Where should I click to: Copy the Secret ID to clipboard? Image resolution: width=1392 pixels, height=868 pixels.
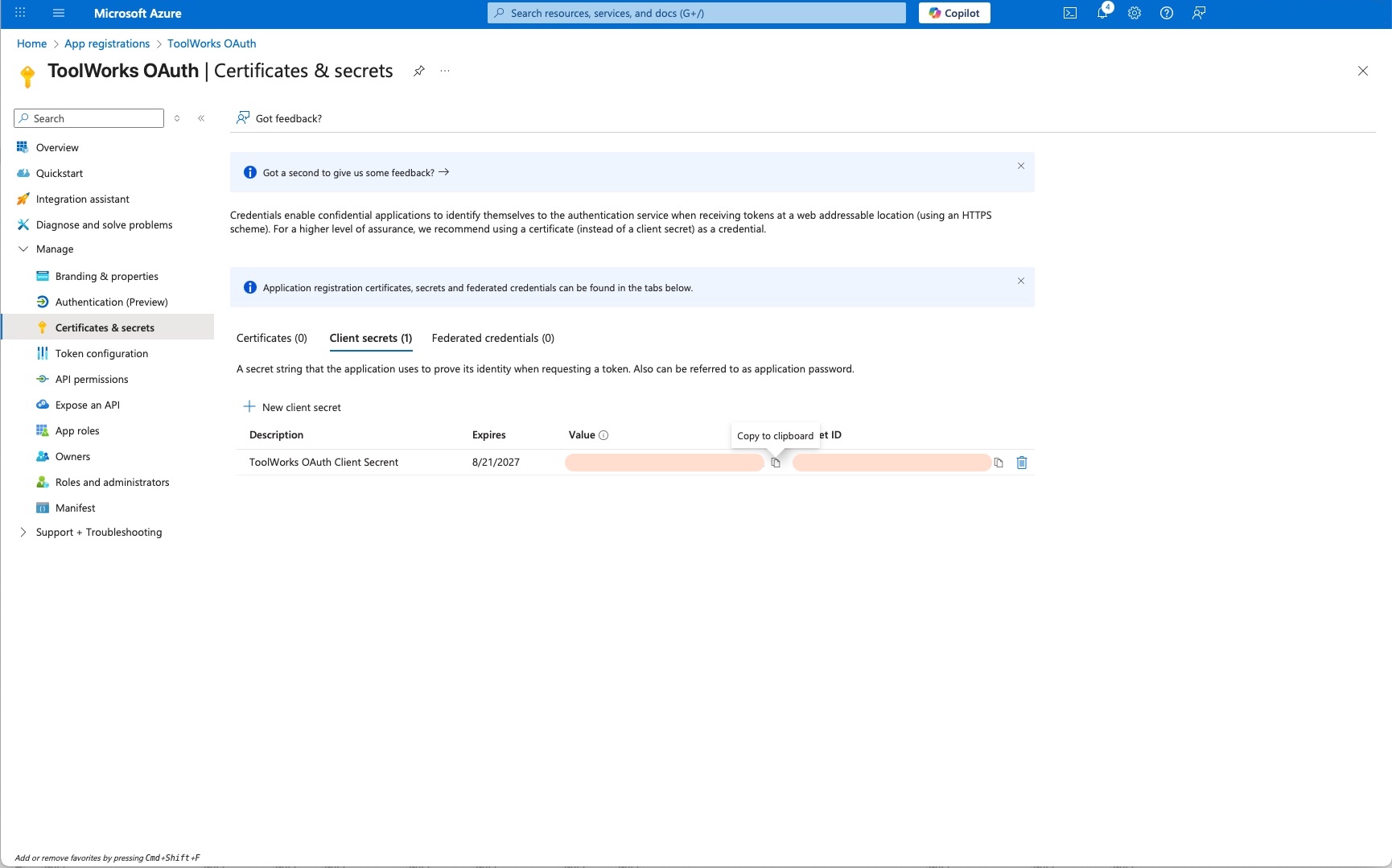pos(998,463)
